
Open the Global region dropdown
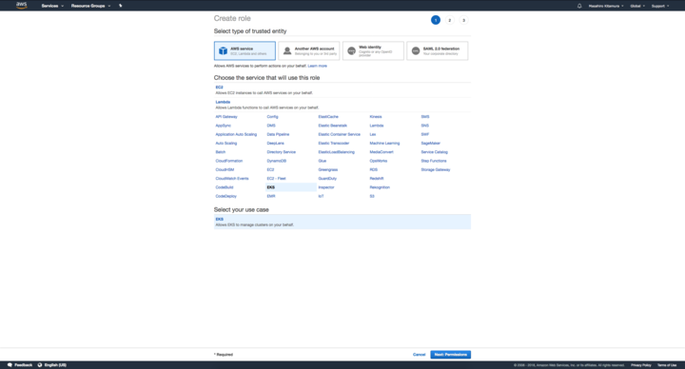(x=637, y=6)
